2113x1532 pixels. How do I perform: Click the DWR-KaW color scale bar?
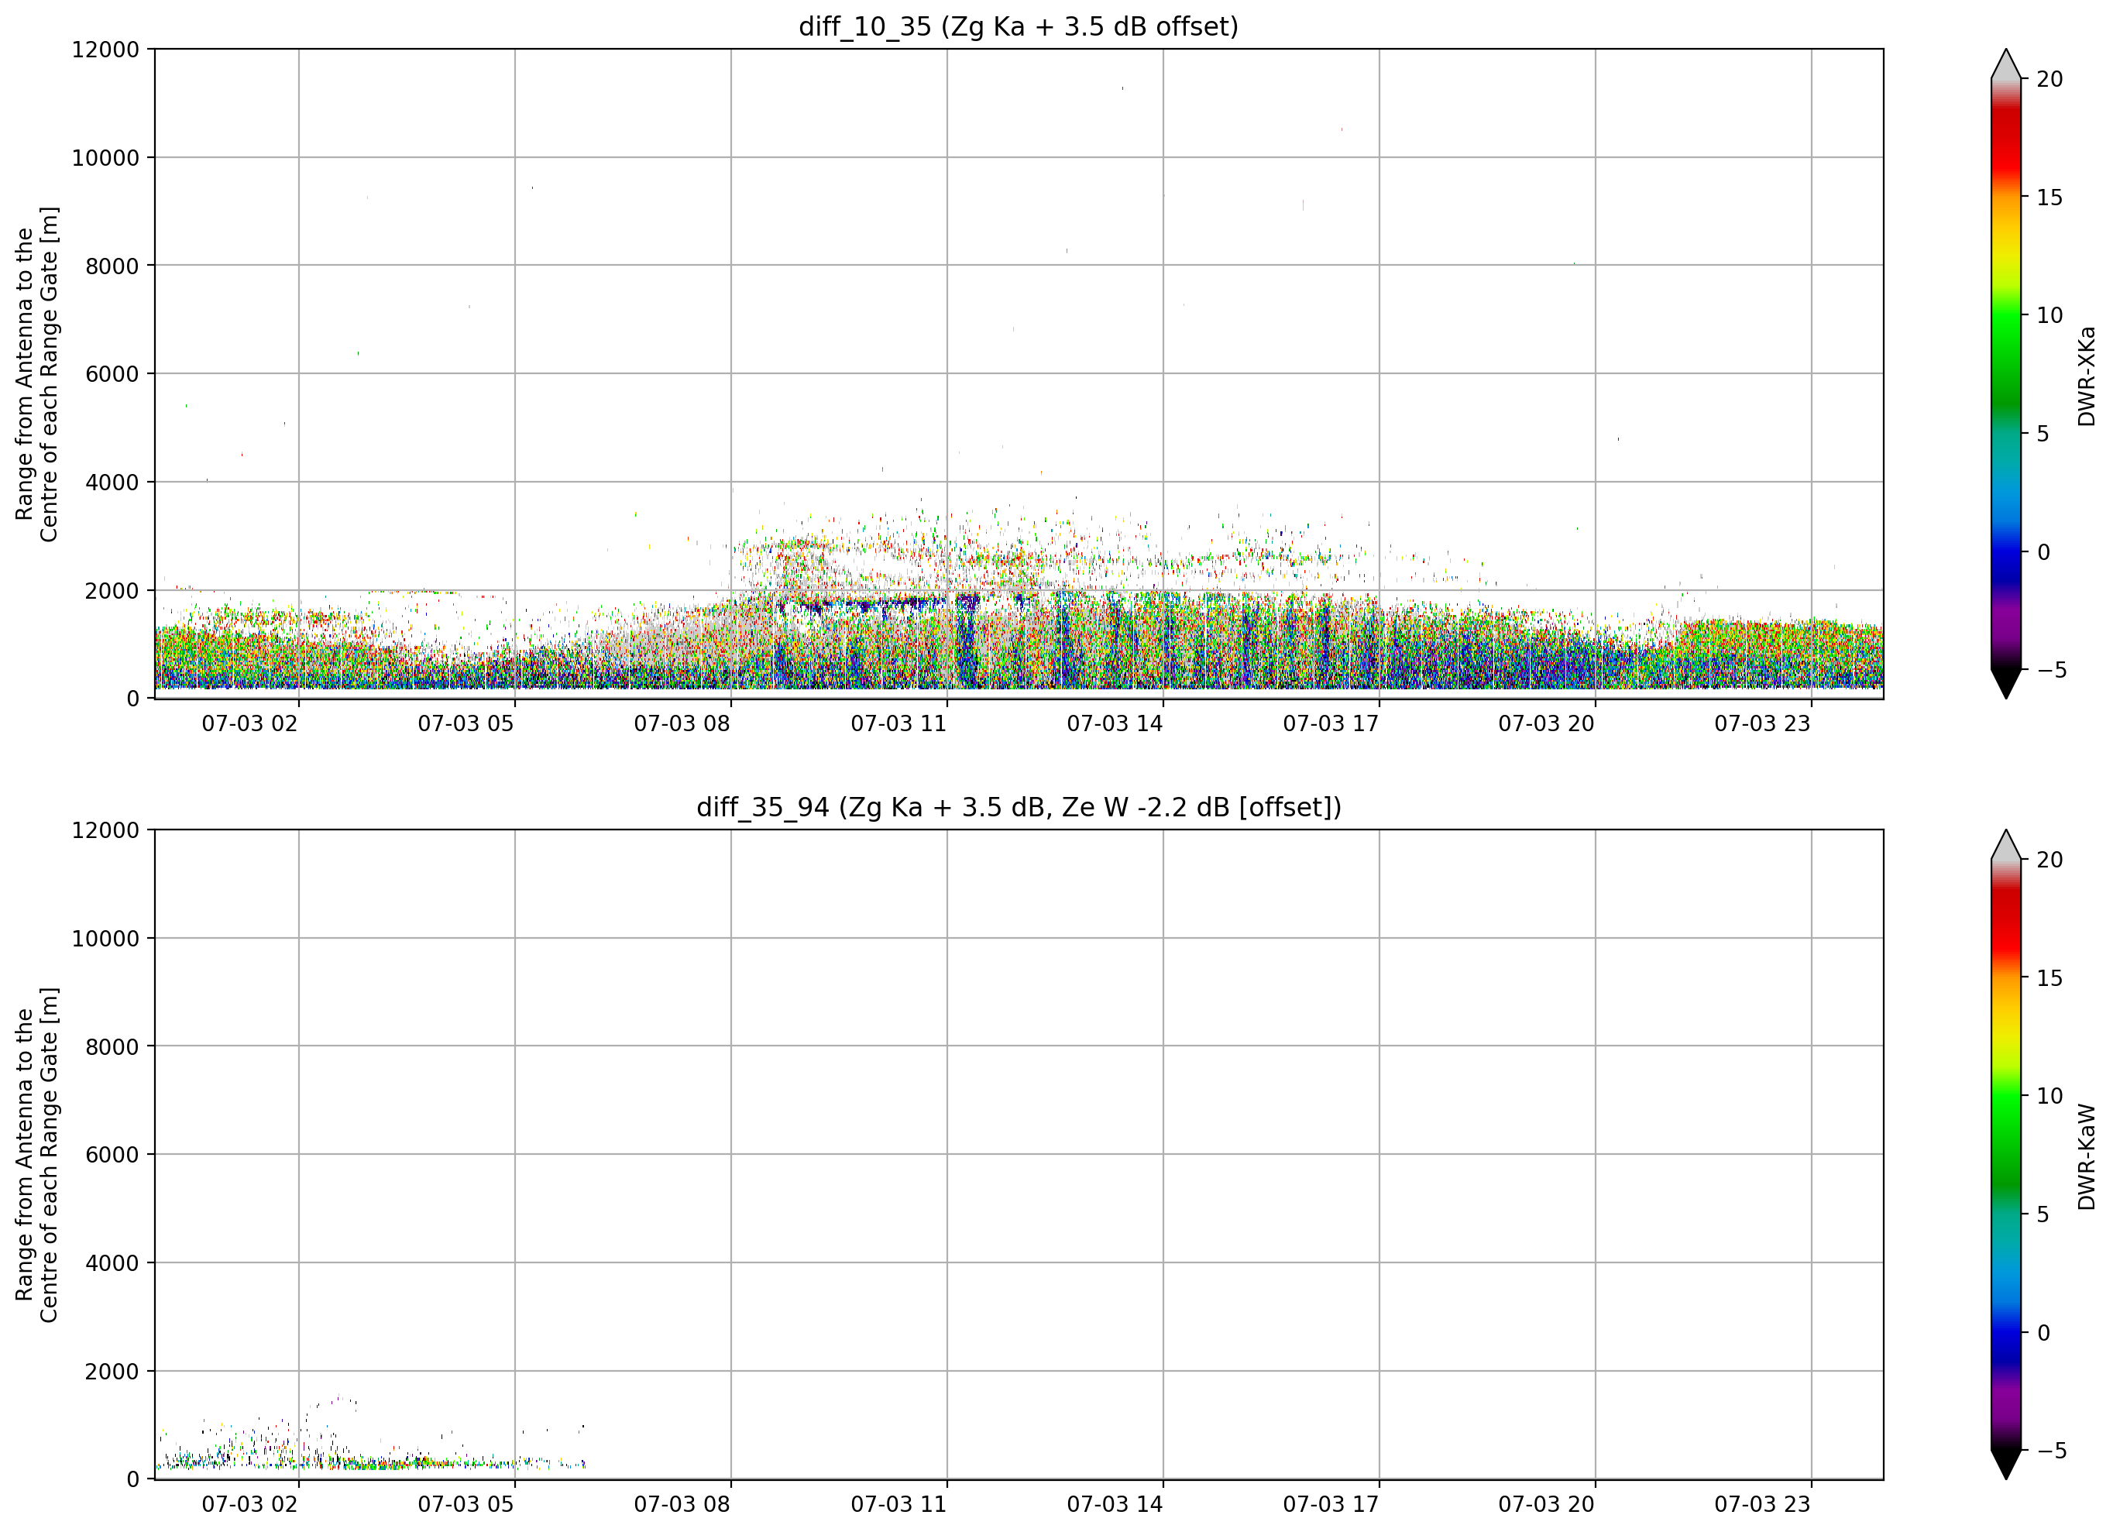(x=2006, y=1155)
